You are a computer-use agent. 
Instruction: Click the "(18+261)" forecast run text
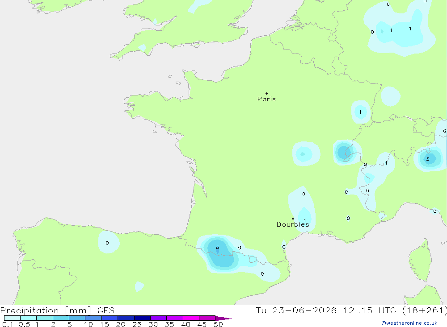pyautogui.click(x=425, y=310)
